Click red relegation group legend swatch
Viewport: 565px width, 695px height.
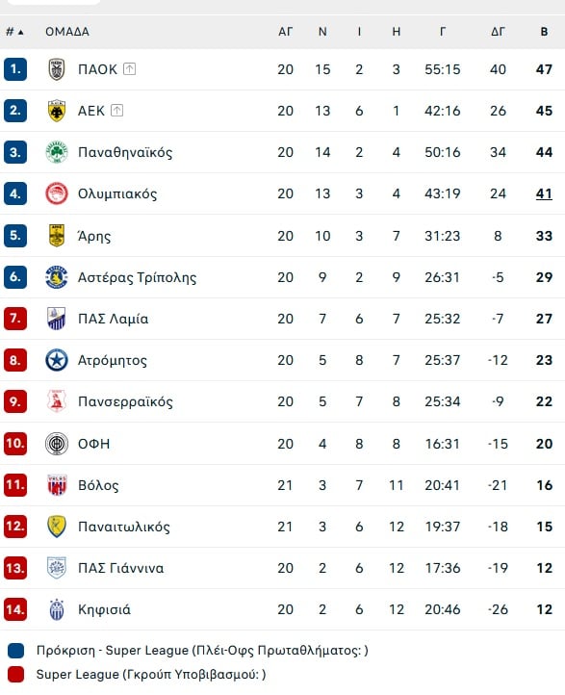16,675
